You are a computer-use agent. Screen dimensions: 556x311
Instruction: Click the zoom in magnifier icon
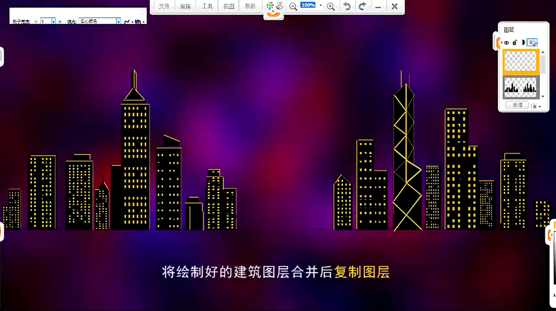point(331,6)
